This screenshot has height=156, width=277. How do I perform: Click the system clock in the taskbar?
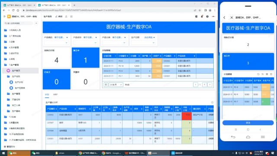259,153
